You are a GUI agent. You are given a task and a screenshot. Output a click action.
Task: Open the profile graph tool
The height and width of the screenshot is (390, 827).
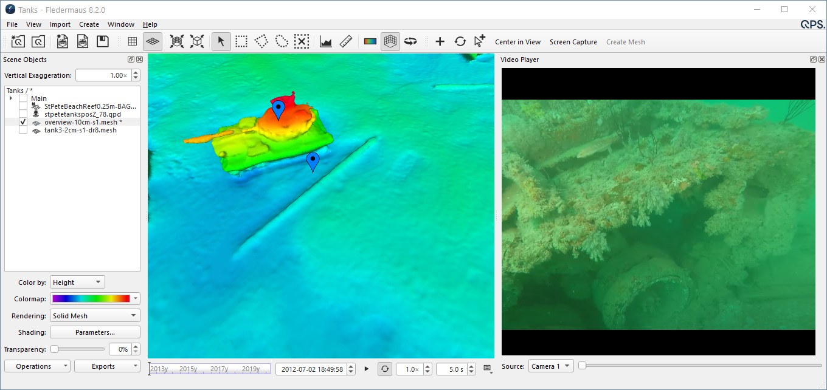pos(326,42)
